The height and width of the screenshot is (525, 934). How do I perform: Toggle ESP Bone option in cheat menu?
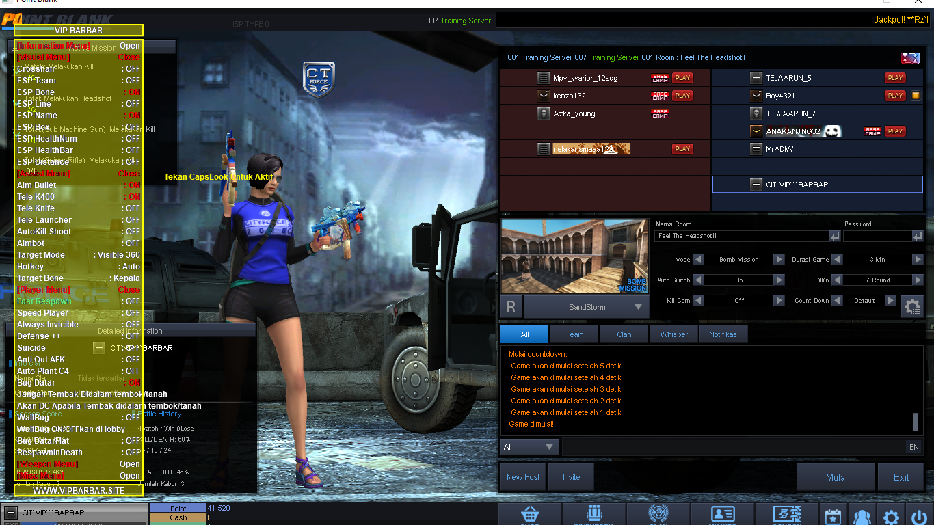click(79, 92)
